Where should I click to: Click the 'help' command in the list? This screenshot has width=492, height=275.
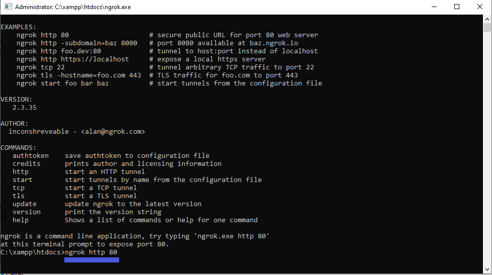coord(21,220)
